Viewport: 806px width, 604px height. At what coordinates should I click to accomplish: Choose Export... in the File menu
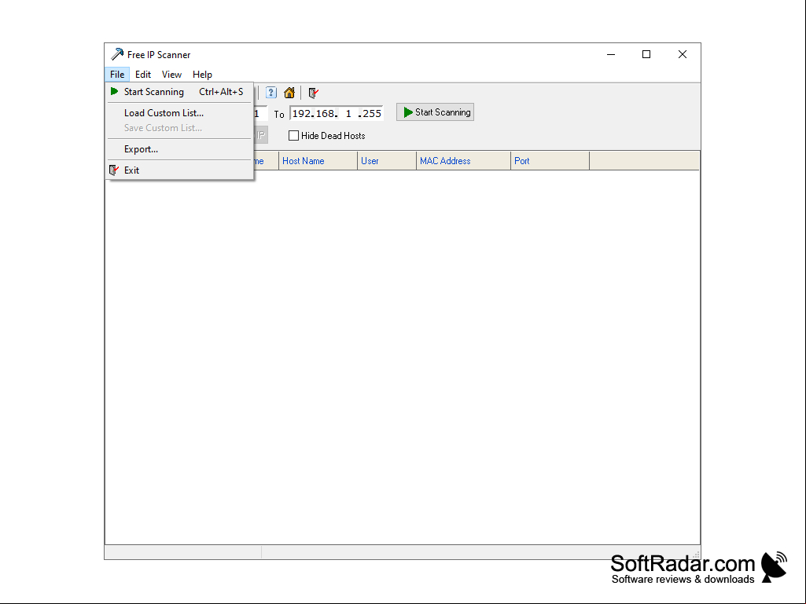click(178, 149)
